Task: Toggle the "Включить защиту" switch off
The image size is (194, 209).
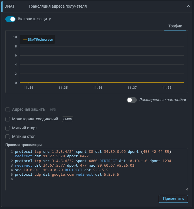Action: 10,19
